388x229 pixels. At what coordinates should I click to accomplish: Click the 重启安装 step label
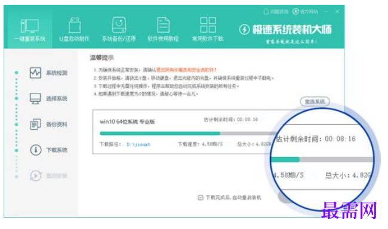pyautogui.click(x=57, y=175)
